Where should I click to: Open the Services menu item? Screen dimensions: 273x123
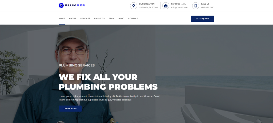pos(85,18)
